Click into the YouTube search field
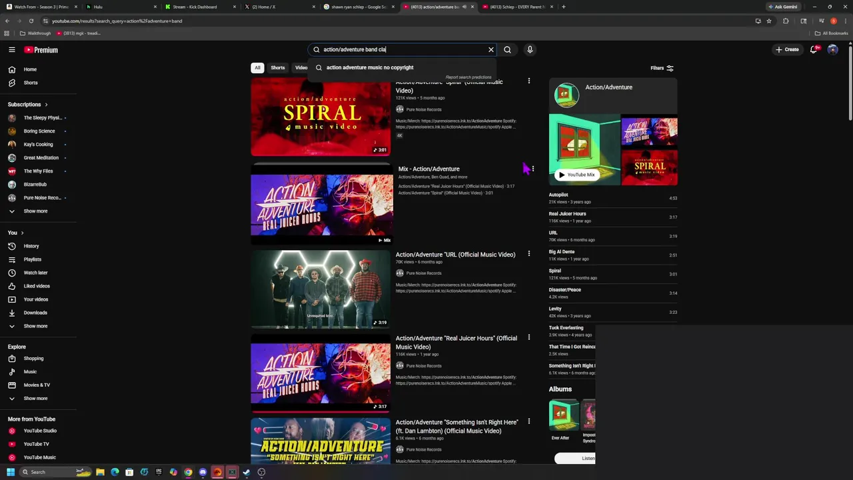This screenshot has width=853, height=480. (403, 49)
